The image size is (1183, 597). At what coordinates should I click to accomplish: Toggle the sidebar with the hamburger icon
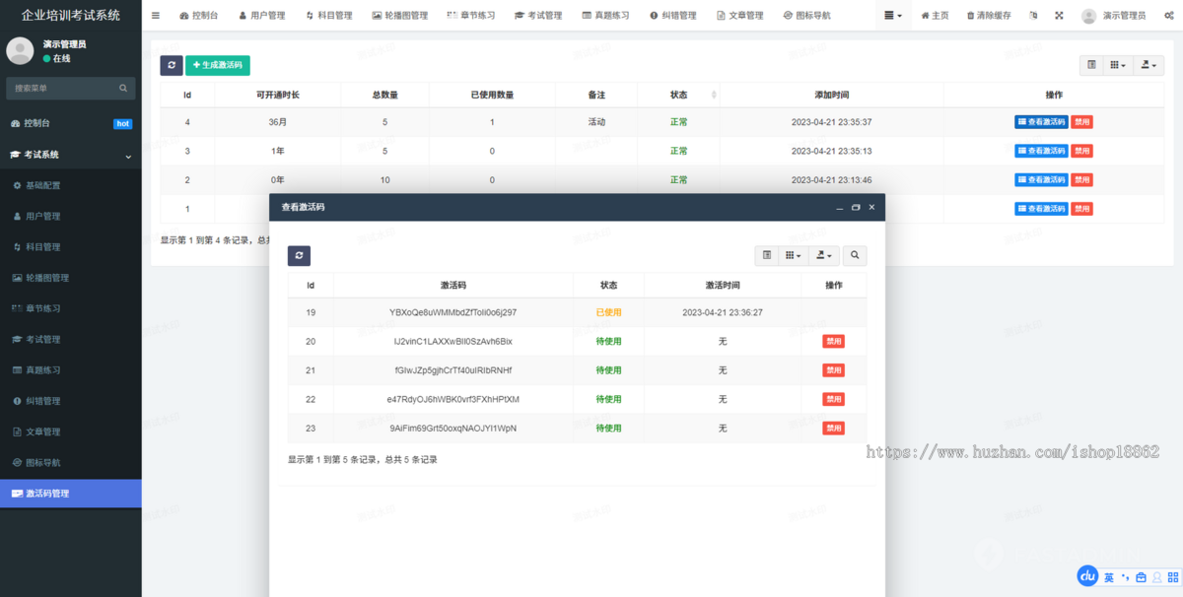(156, 16)
